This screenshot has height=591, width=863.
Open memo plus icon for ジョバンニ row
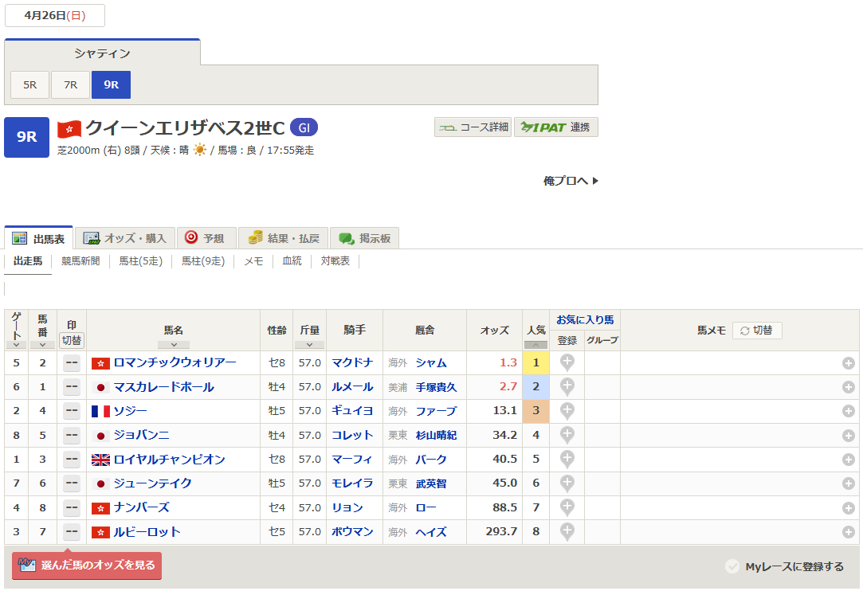[848, 435]
